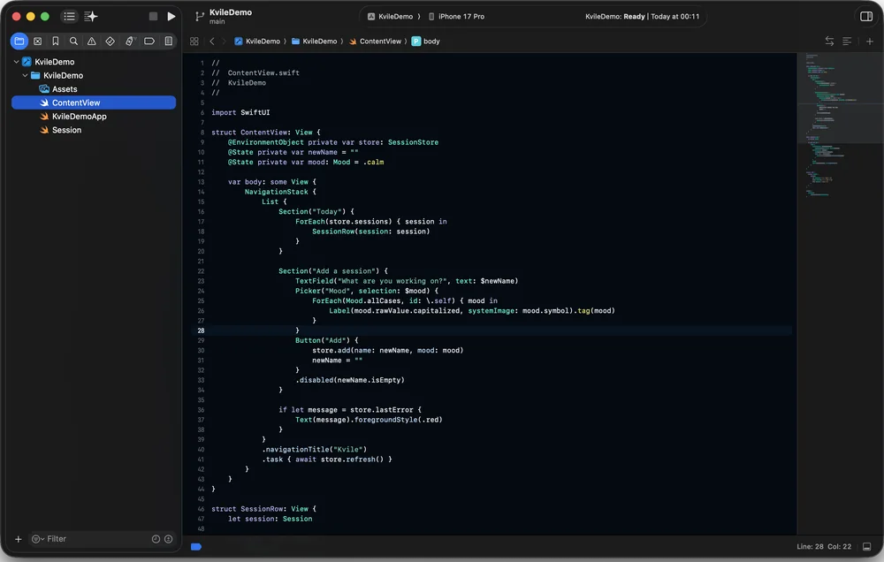The width and height of the screenshot is (884, 562).
Task: Add a new editor pane
Action: coord(870,42)
